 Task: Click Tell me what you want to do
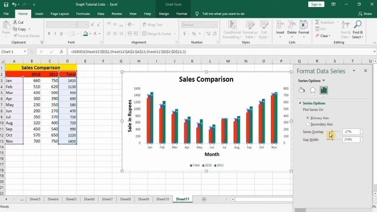click(223, 14)
